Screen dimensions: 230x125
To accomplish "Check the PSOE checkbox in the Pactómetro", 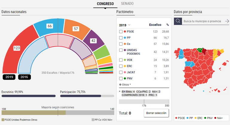I will [x=121, y=32].
